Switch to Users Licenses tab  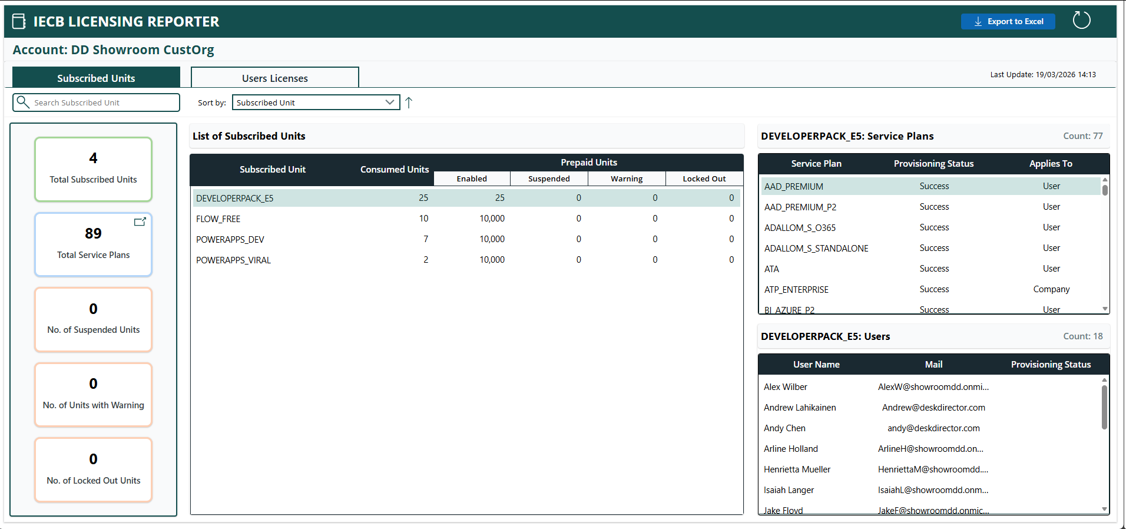(x=274, y=78)
